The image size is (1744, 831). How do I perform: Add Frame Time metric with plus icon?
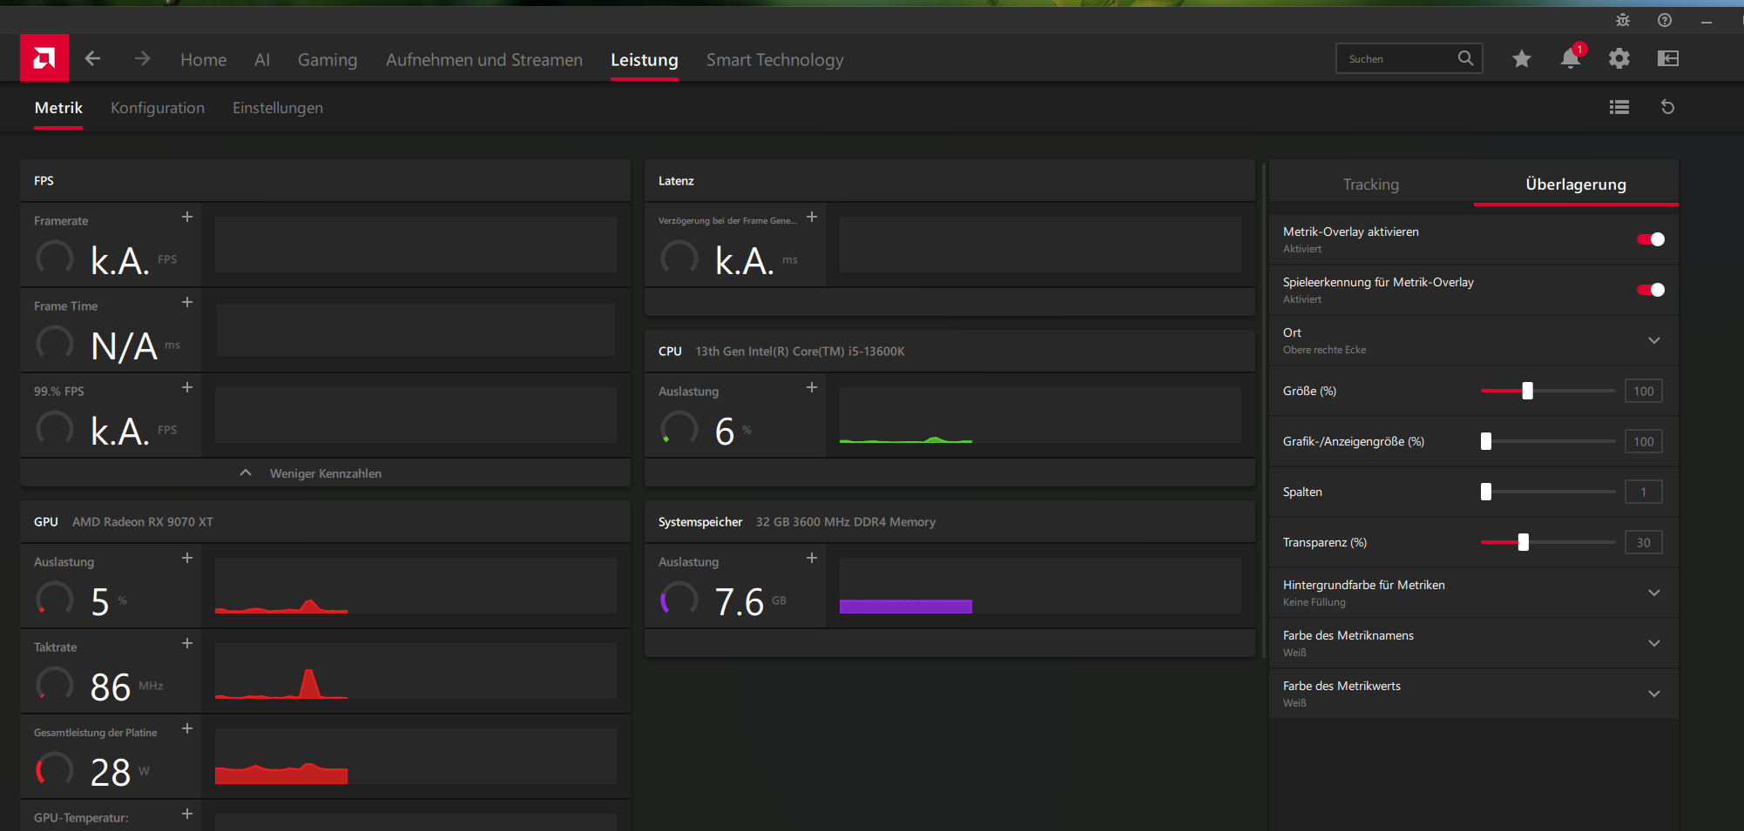[x=187, y=302]
